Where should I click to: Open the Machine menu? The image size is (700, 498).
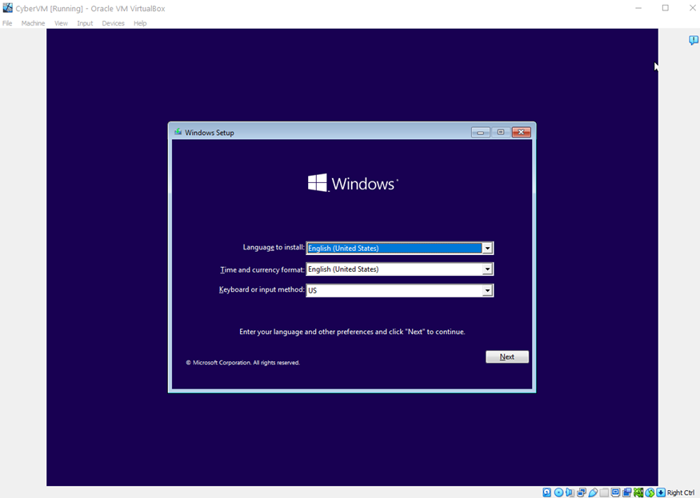coord(33,23)
